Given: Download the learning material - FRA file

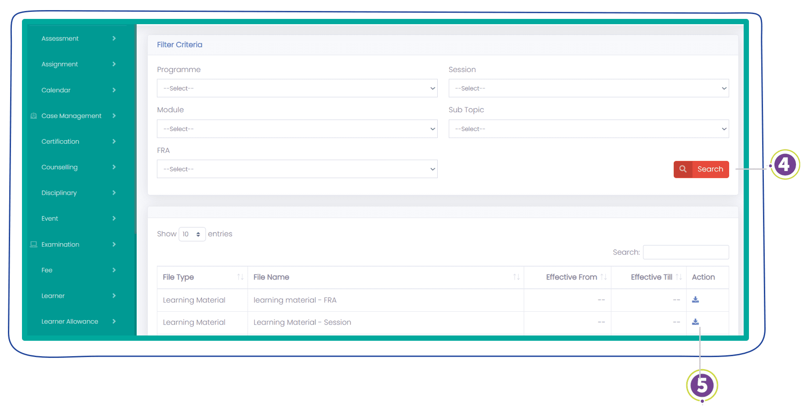Looking at the screenshot, I should [695, 300].
